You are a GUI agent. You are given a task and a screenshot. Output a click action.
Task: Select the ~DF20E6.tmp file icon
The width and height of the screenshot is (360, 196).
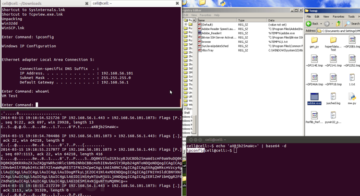[x=352, y=40]
